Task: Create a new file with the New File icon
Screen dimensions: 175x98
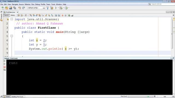Action: point(3,8)
